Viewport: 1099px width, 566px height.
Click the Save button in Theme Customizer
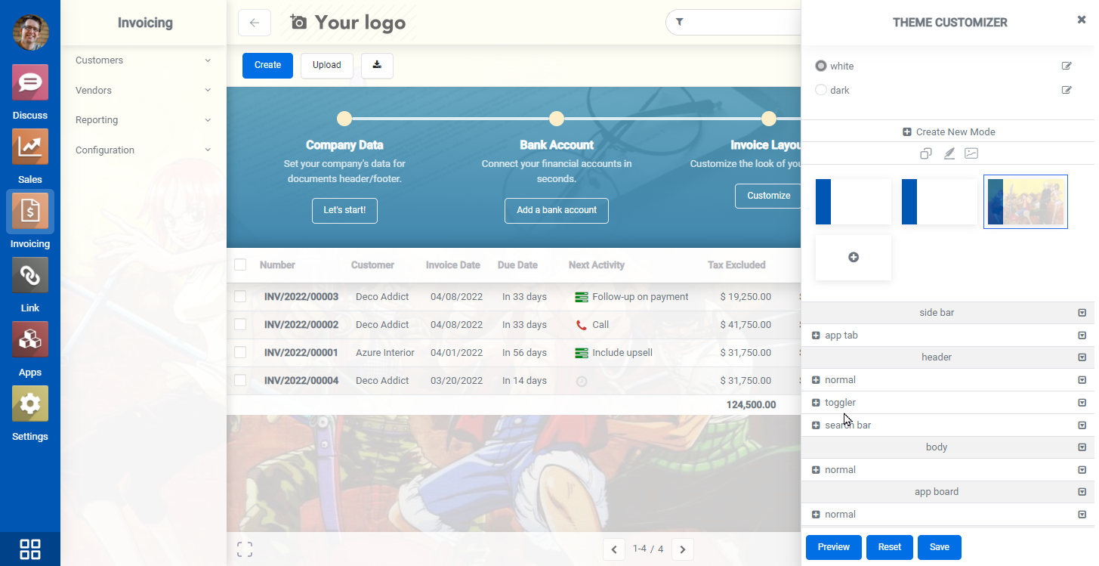[939, 547]
